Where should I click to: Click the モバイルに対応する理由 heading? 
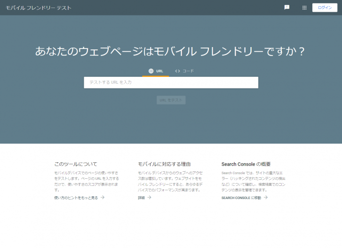point(164,164)
